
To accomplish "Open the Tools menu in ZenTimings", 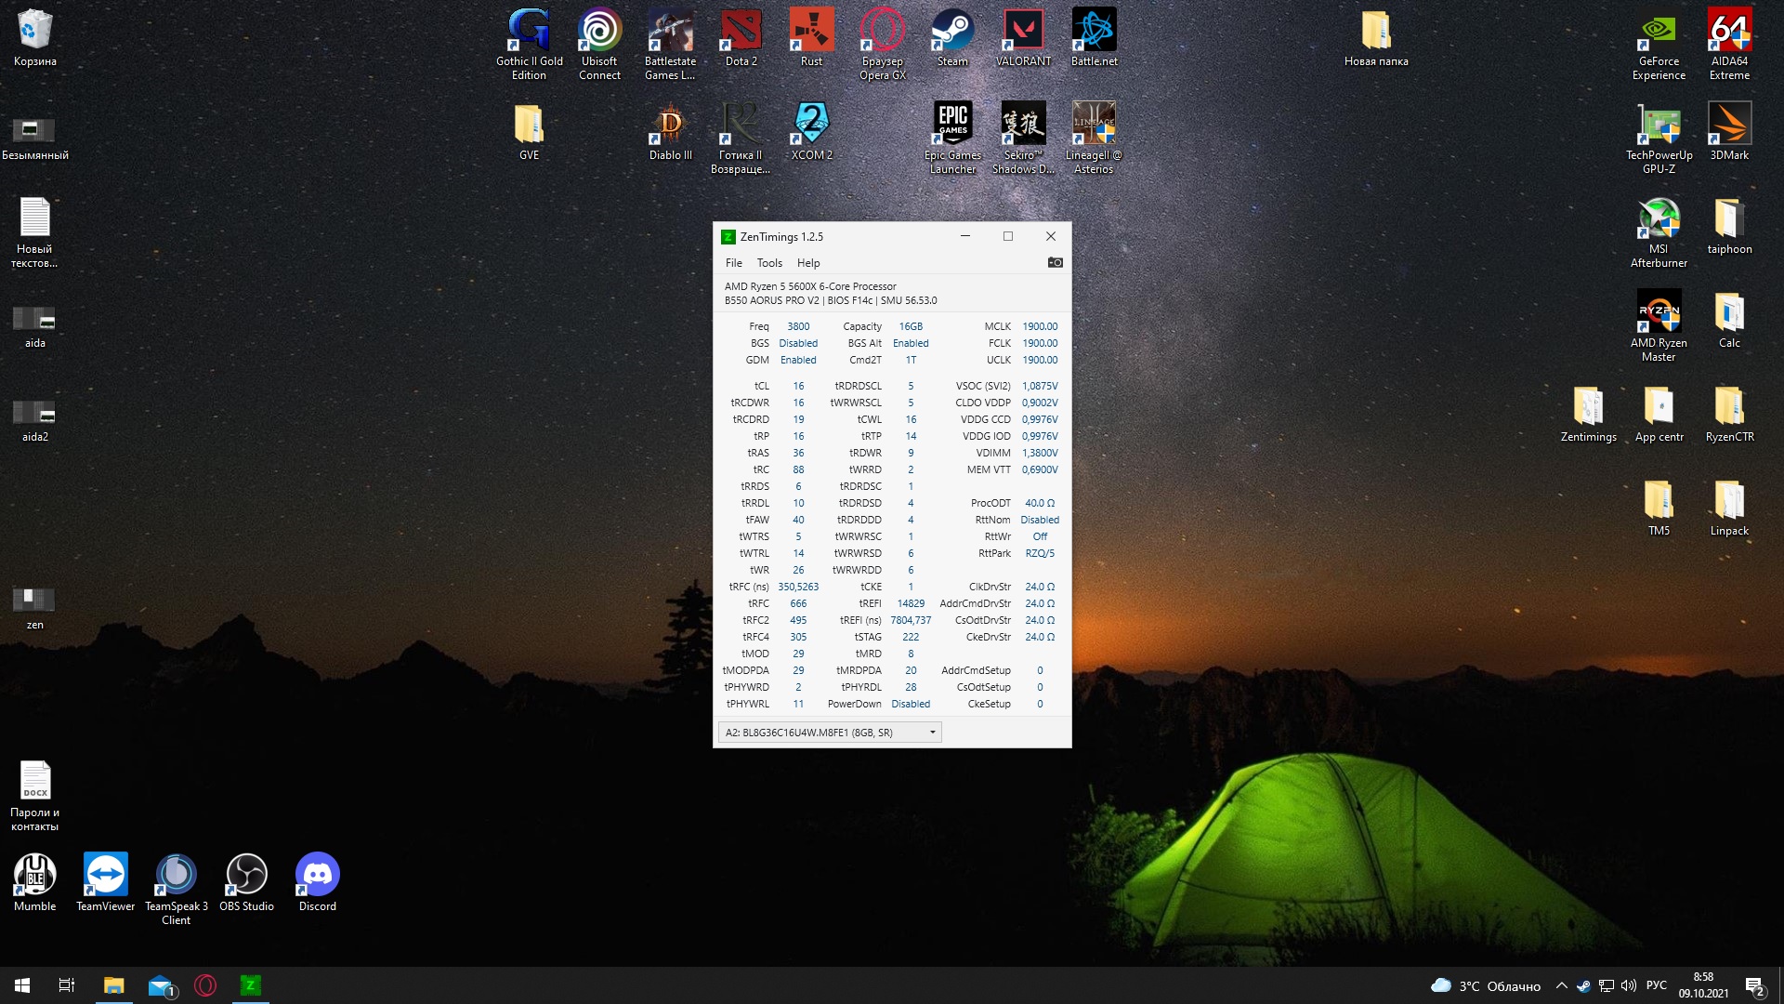I will point(769,263).
